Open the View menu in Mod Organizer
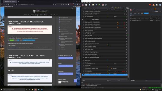 coord(85,3)
